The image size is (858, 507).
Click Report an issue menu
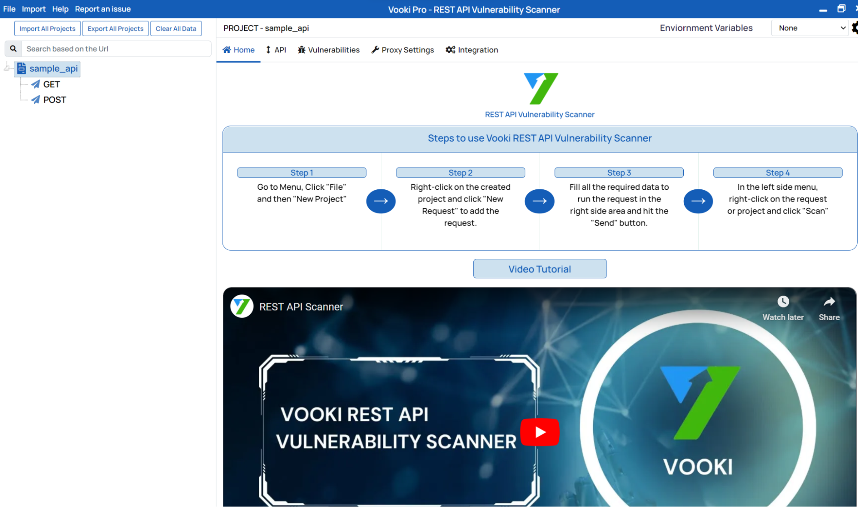tap(103, 9)
